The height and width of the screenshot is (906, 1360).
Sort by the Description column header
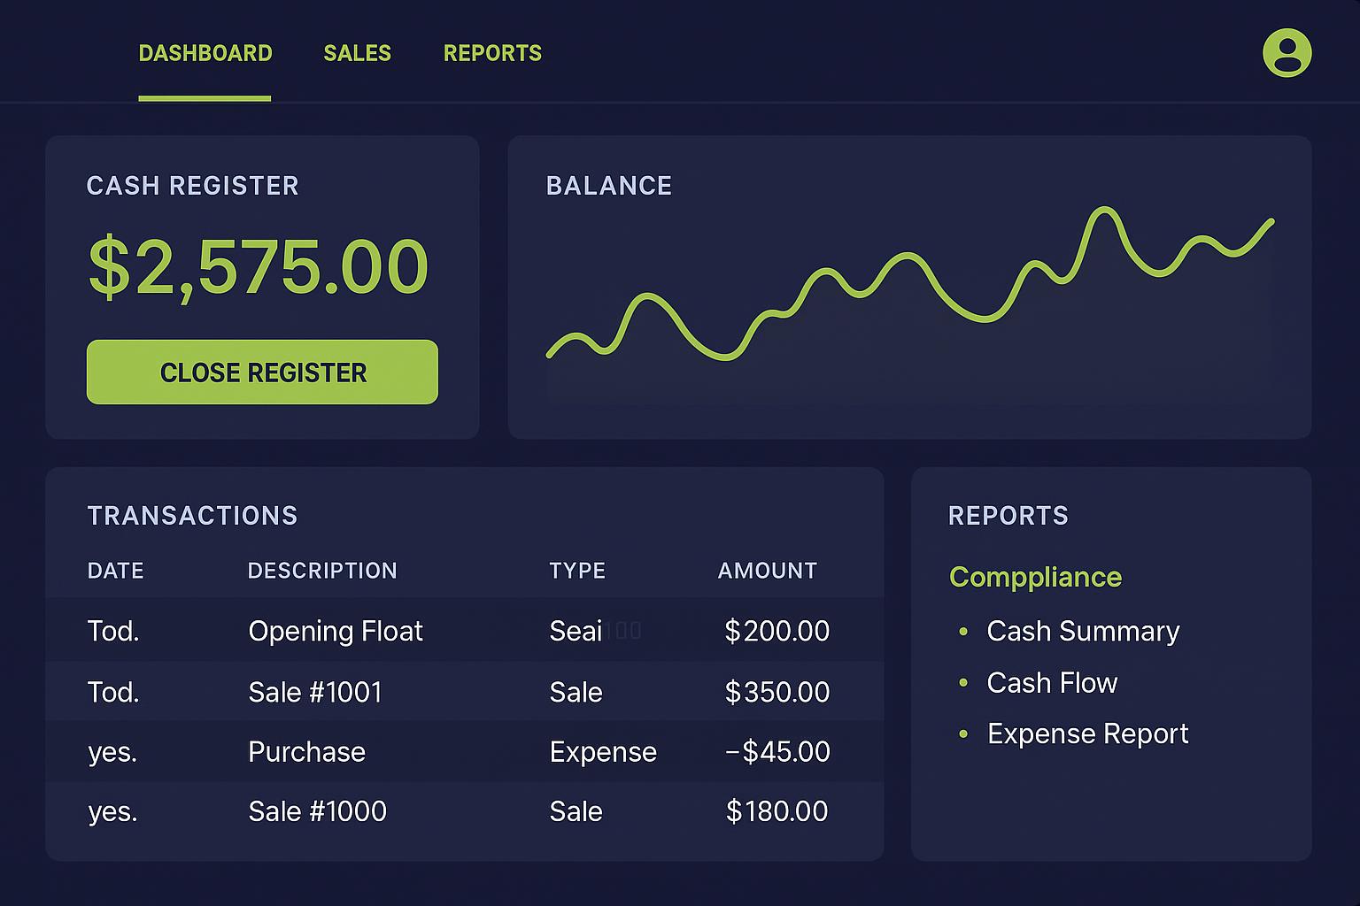point(322,571)
